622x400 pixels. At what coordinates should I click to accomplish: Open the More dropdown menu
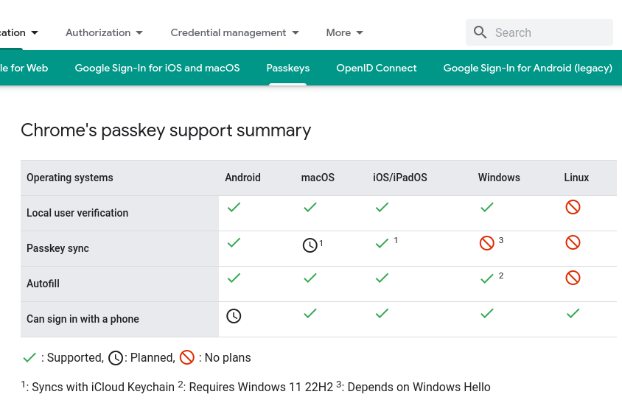pyautogui.click(x=345, y=32)
